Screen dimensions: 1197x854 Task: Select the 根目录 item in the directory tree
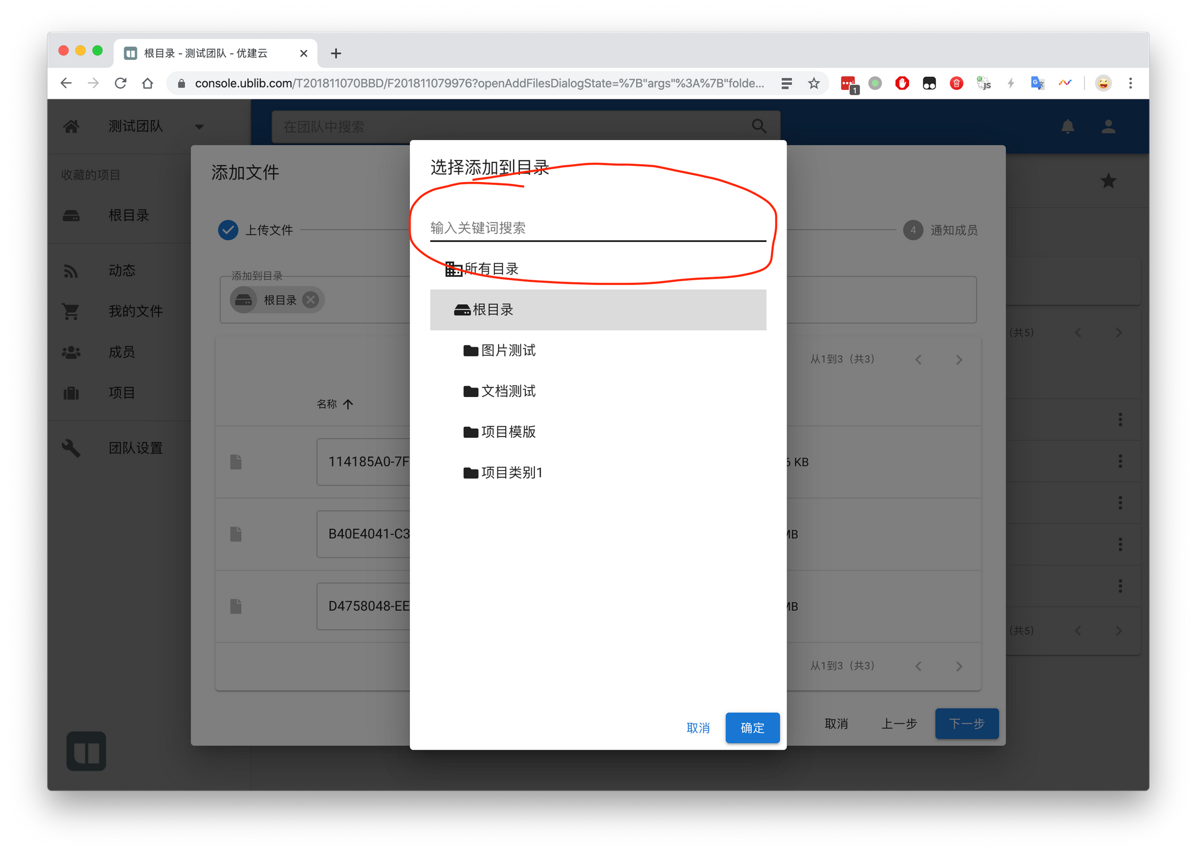(x=492, y=310)
